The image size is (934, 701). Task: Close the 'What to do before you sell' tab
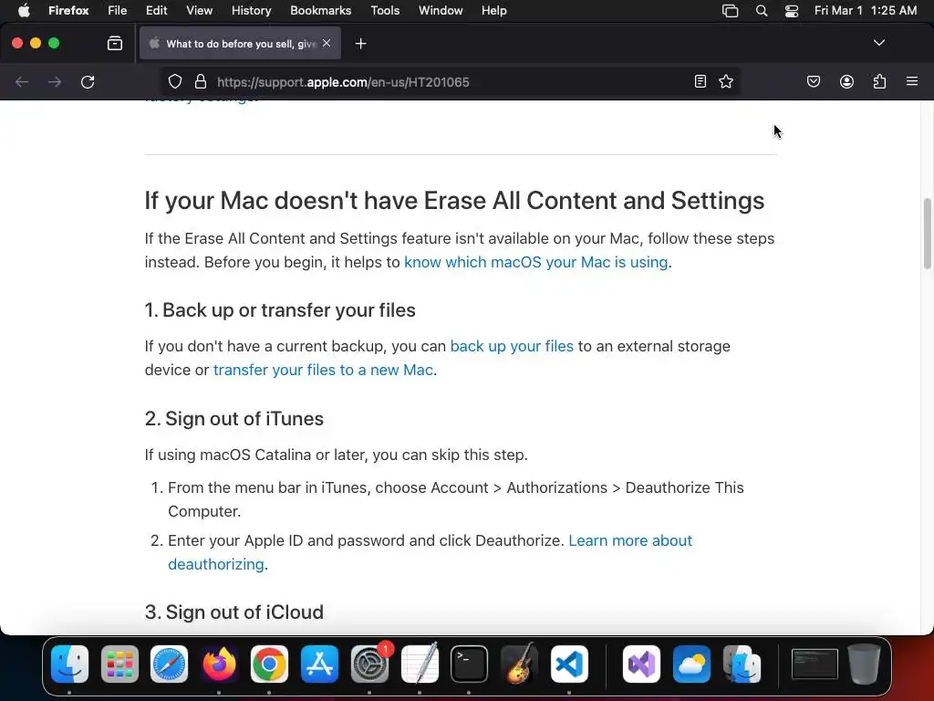click(x=327, y=43)
